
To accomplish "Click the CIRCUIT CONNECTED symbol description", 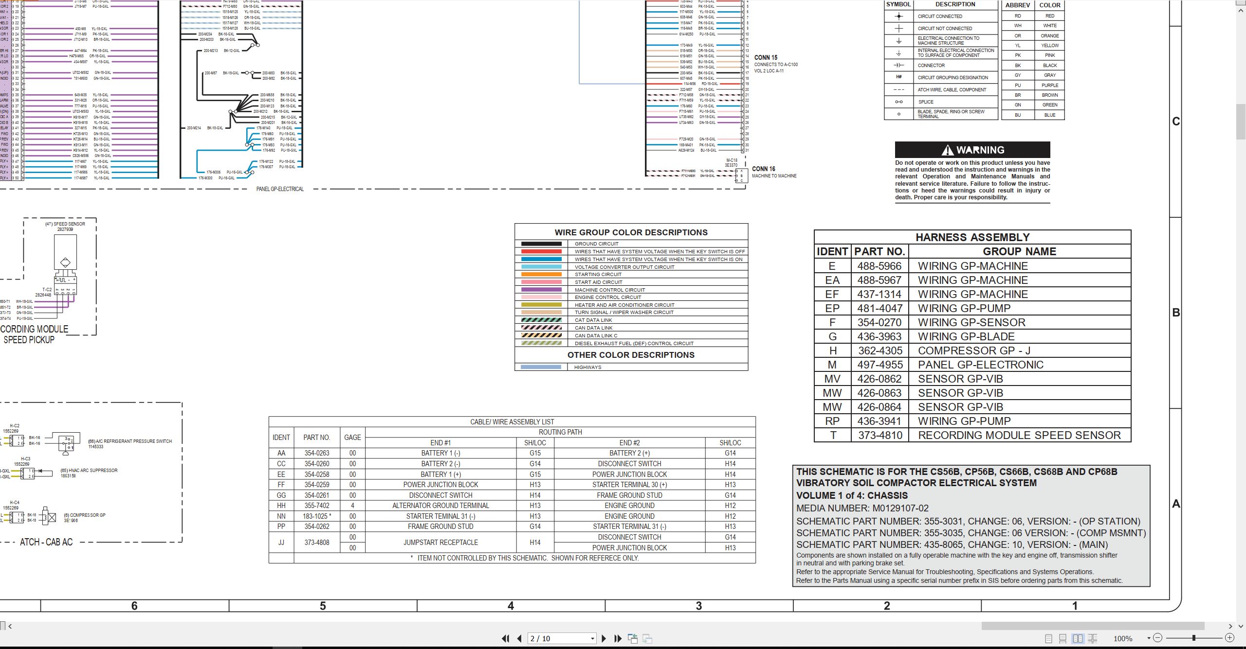I will (x=940, y=16).
